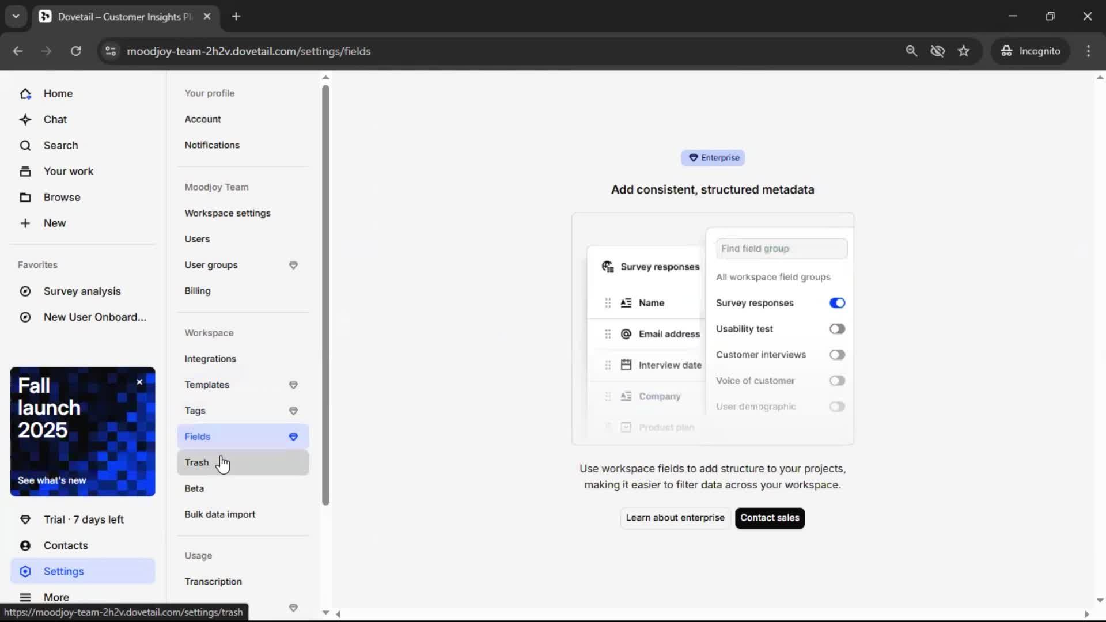Bookmark the page with the star icon
The image size is (1106, 622).
pos(964,51)
